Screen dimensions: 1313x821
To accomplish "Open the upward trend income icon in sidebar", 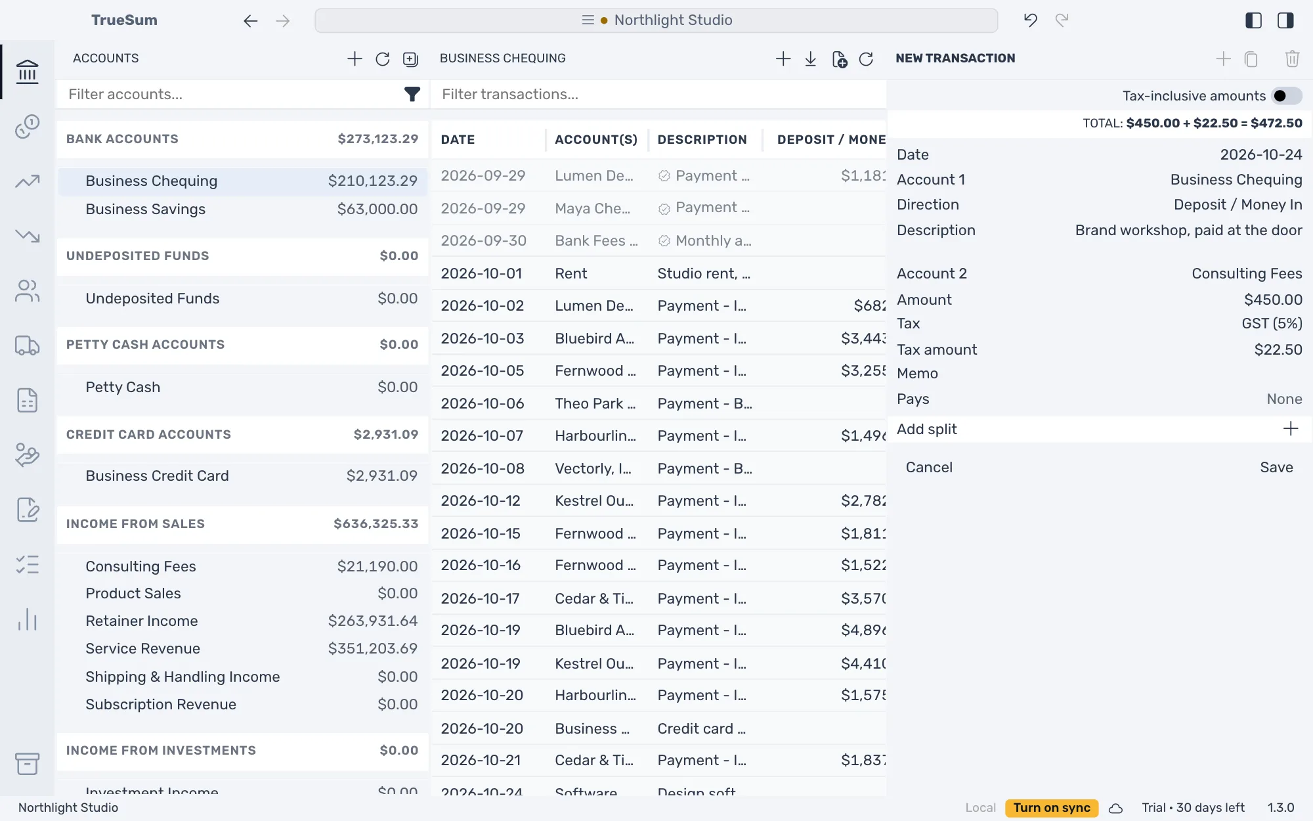I will tap(27, 181).
